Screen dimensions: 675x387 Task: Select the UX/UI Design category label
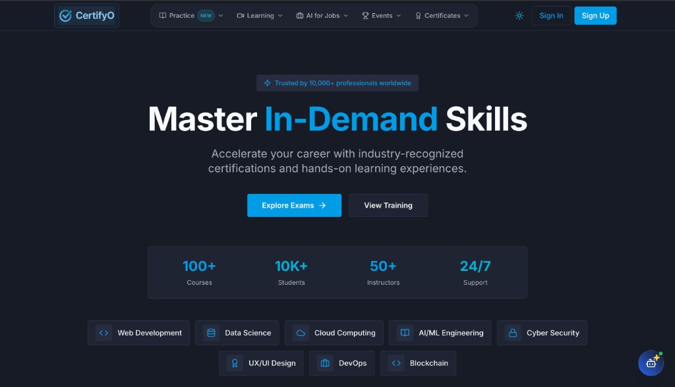(272, 363)
